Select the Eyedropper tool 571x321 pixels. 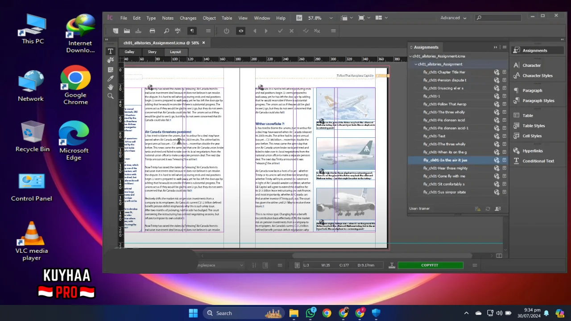pyautogui.click(x=111, y=78)
